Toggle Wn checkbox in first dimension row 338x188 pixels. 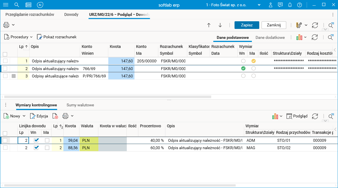tap(36, 140)
